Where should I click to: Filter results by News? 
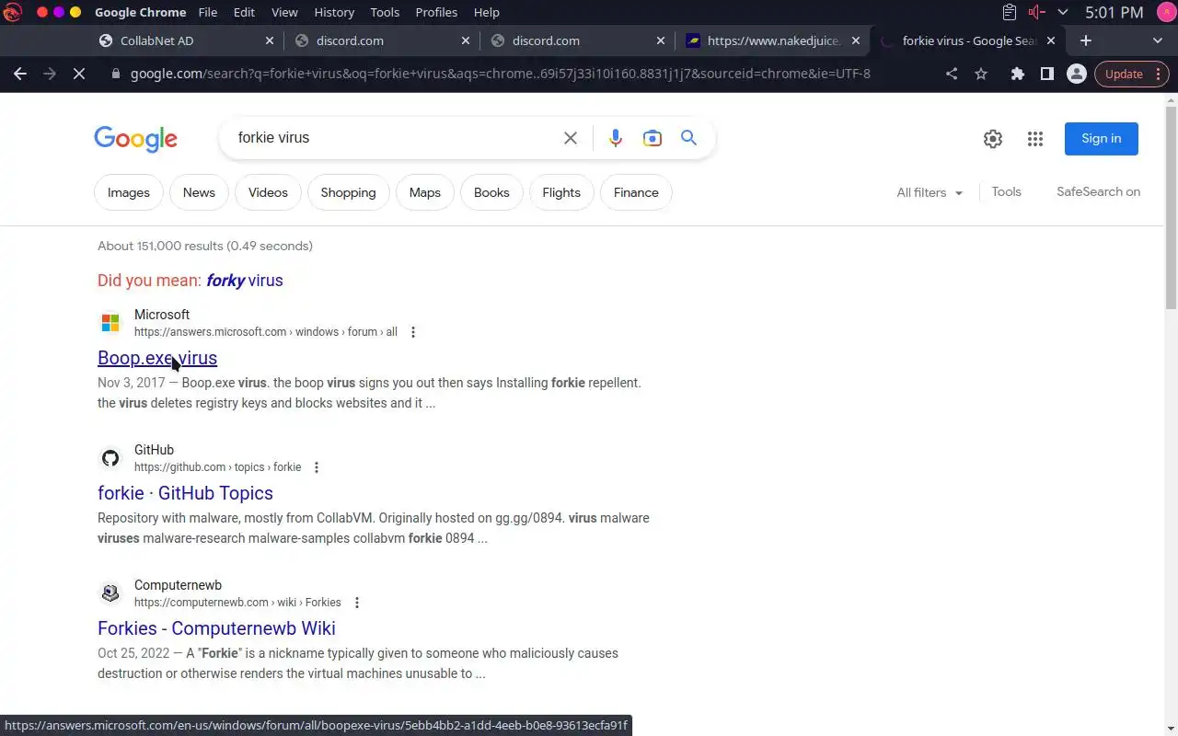click(x=199, y=192)
